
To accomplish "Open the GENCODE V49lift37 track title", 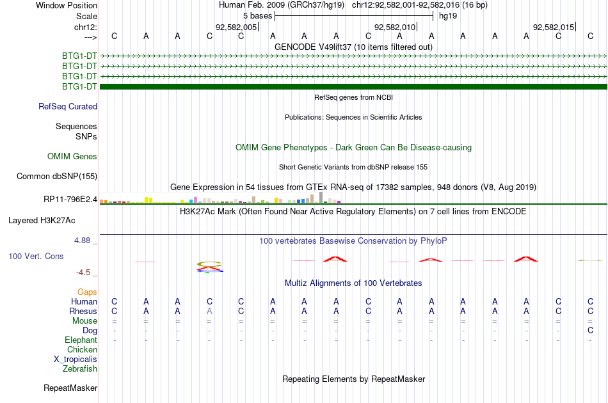I will pyautogui.click(x=353, y=47).
